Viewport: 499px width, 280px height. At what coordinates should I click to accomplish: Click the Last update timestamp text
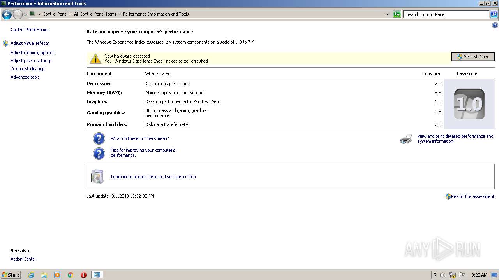tap(120, 196)
